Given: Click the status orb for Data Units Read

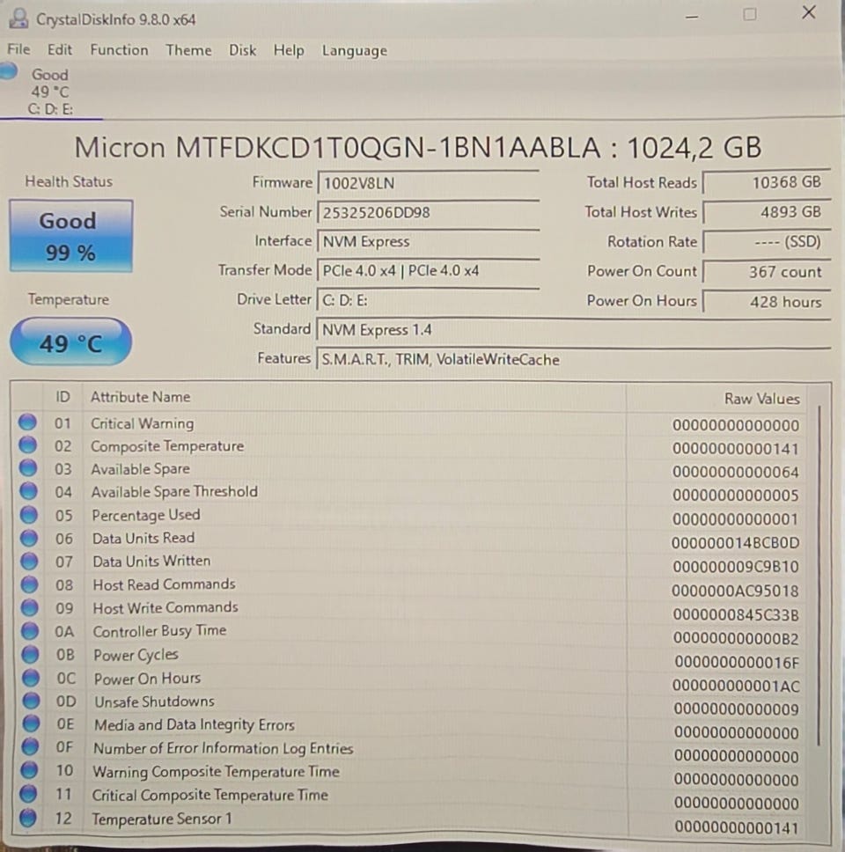Looking at the screenshot, I should [x=29, y=538].
